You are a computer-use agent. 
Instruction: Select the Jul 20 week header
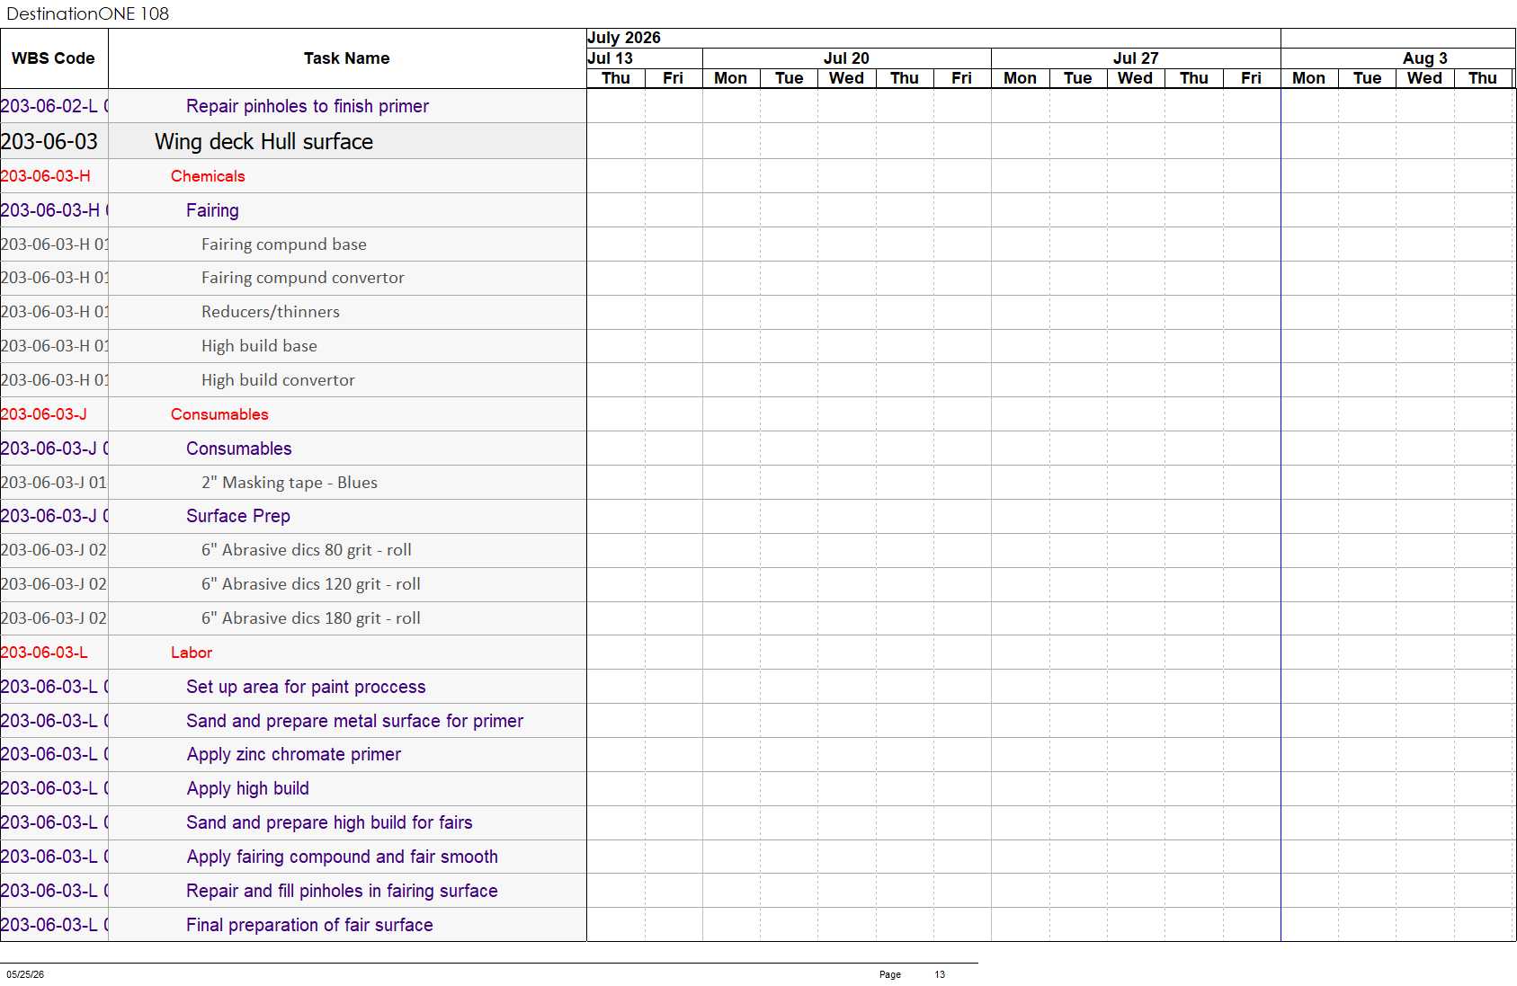[x=846, y=58]
